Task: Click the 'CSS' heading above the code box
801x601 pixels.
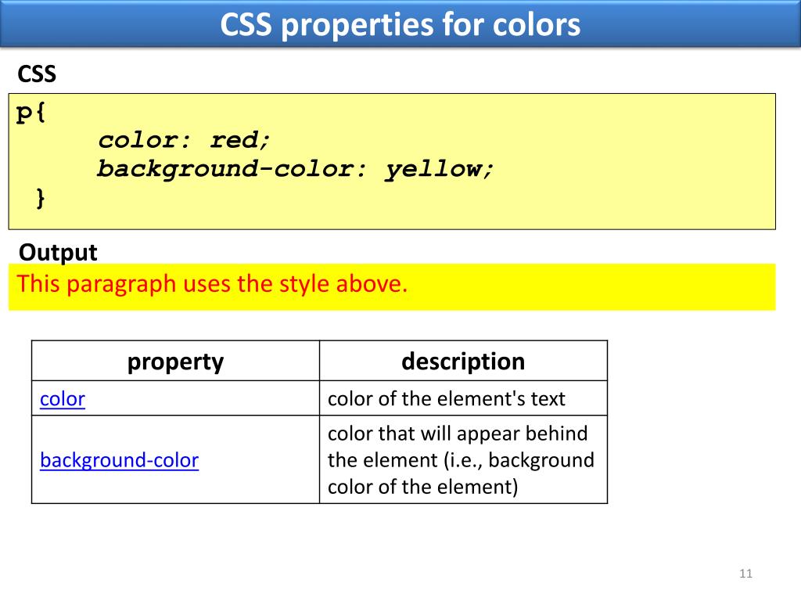Action: point(37,74)
